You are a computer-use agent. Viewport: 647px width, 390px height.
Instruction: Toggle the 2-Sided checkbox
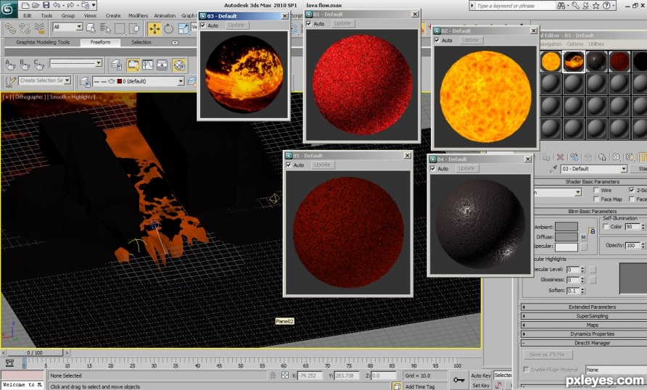coord(632,190)
